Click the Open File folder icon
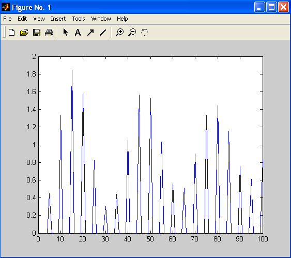 24,33
